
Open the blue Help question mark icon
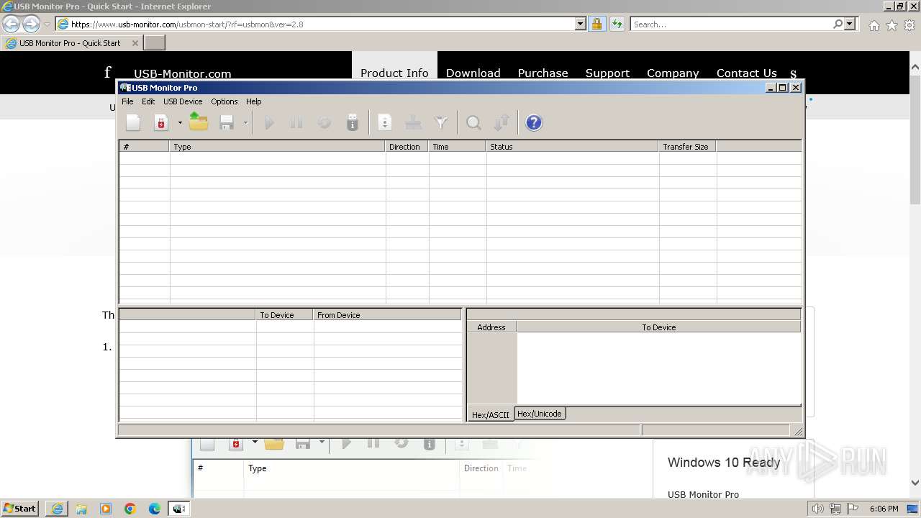(x=534, y=123)
